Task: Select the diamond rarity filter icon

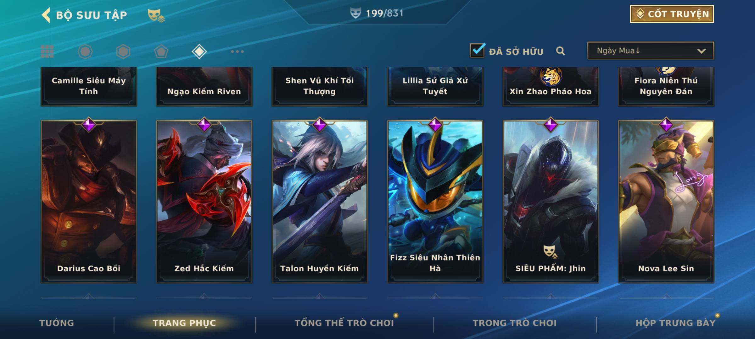Action: [199, 51]
